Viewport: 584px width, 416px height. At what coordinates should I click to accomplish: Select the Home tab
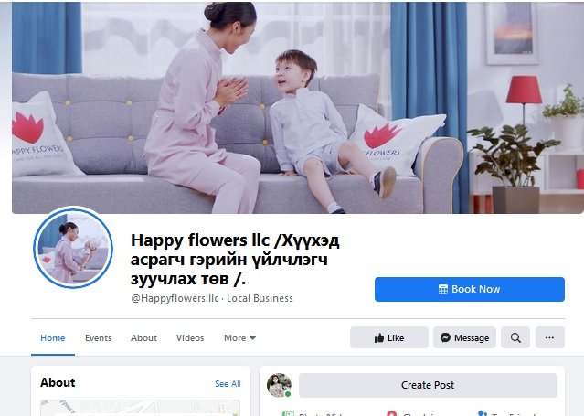coord(52,337)
